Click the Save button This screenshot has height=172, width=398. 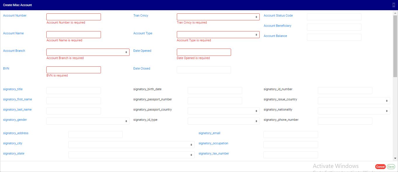391,167
